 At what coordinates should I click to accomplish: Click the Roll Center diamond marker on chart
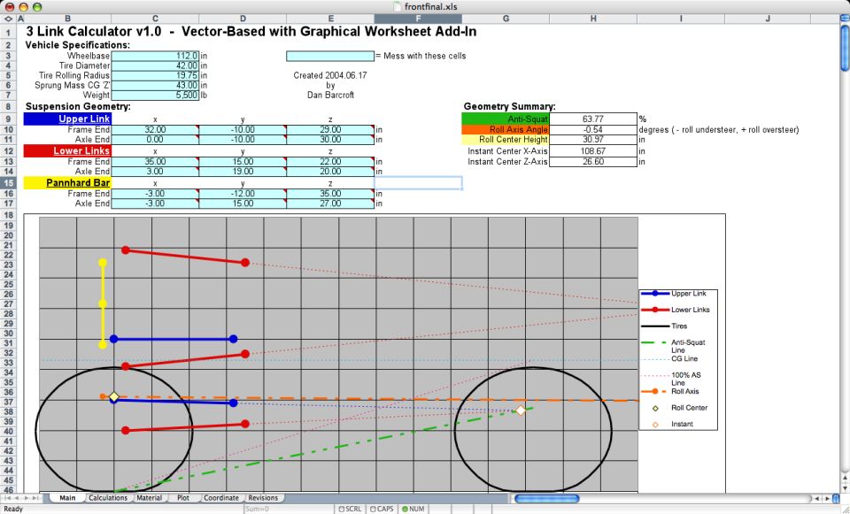tap(114, 397)
